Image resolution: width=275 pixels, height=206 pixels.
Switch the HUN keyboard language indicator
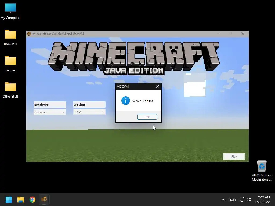coord(232,200)
